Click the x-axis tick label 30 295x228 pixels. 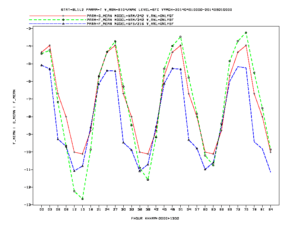(123, 209)
